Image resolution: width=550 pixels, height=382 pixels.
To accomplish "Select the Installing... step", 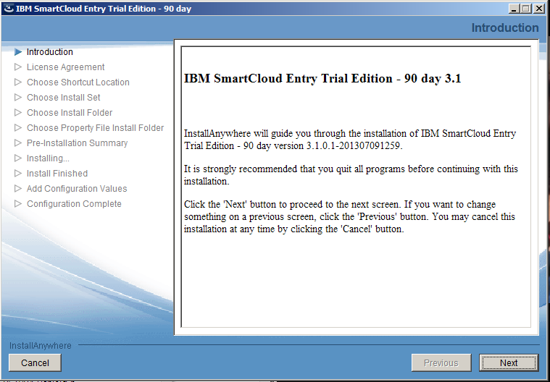I will click(48, 158).
